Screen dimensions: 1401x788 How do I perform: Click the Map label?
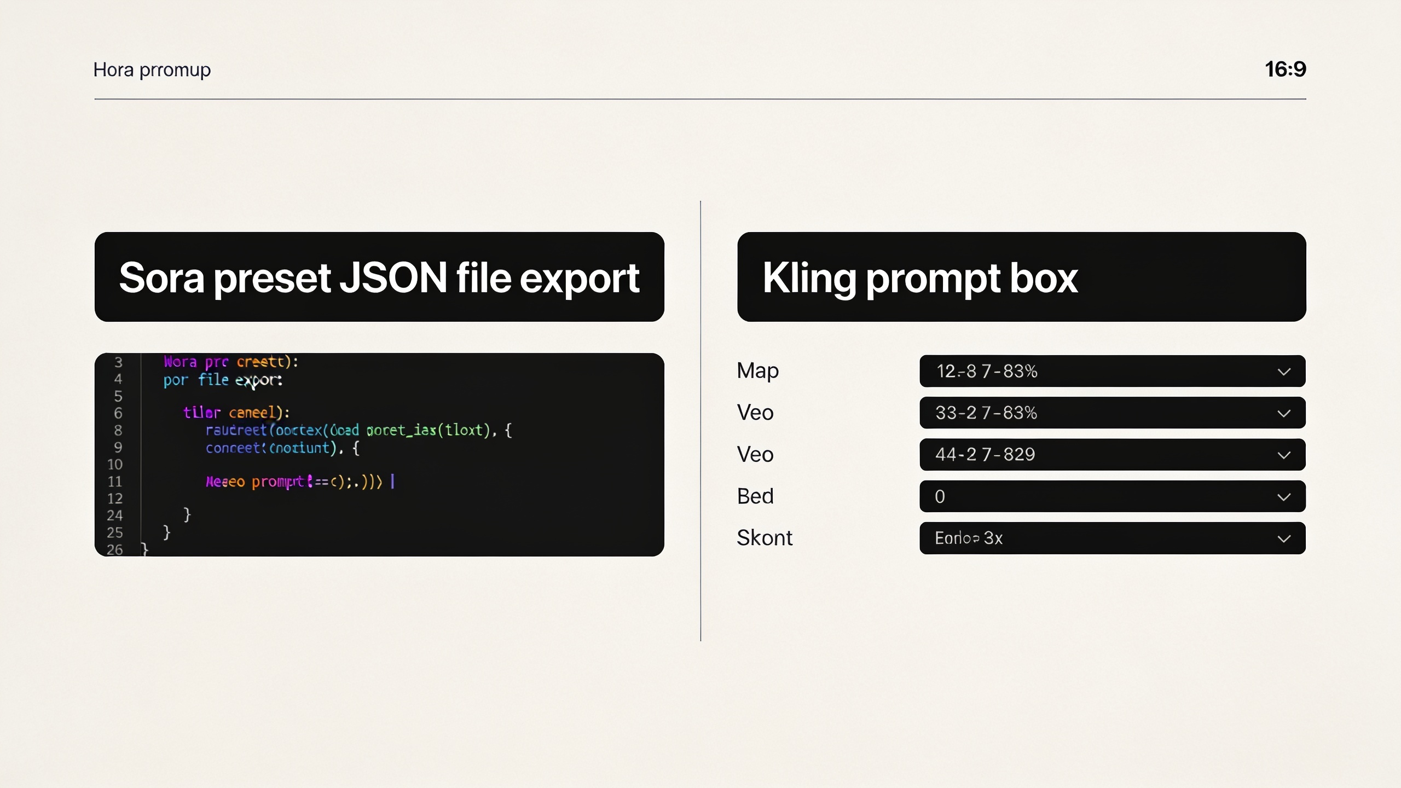tap(757, 371)
